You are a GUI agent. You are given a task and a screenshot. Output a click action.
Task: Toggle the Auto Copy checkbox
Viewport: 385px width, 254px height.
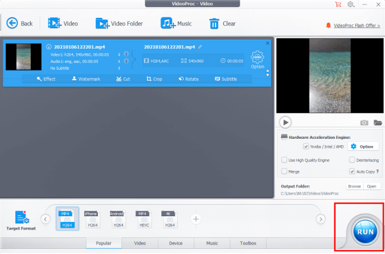[x=352, y=171]
